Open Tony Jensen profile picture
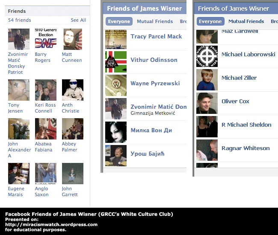 (x=19, y=90)
